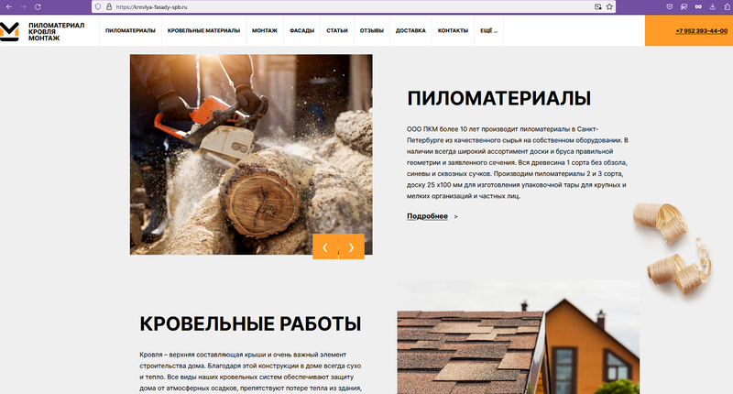733x394 pixels.
Task: Click the screenshot extension icon in toolbar
Action: pyautogui.click(x=684, y=6)
